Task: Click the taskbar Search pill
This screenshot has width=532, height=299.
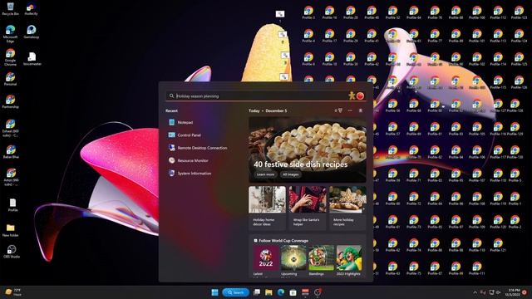Action: [x=236, y=292]
